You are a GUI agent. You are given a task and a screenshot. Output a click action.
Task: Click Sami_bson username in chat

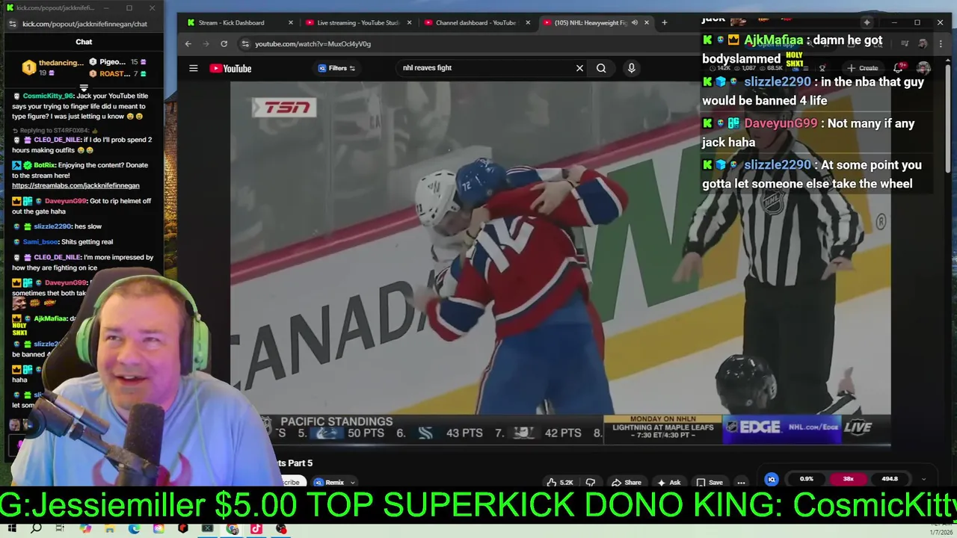point(40,242)
